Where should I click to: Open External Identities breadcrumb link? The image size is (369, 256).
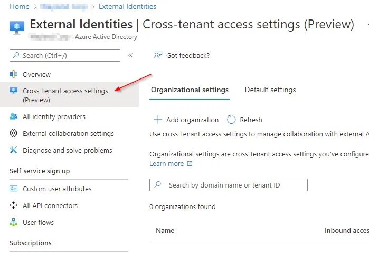click(127, 6)
